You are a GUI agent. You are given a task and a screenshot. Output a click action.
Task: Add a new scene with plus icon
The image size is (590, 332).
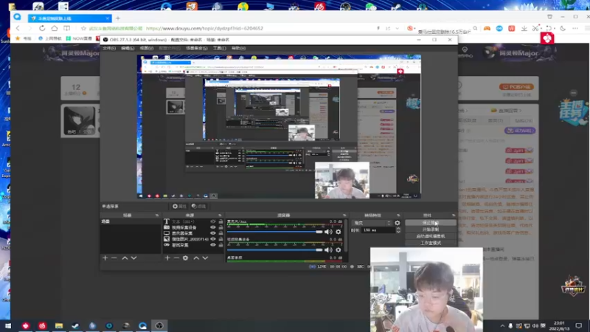pos(105,257)
